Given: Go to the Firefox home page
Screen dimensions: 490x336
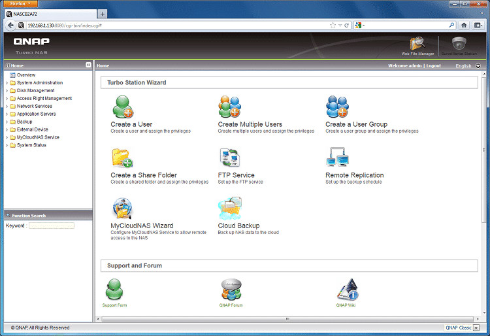Looking at the screenshot, I should (464, 25).
